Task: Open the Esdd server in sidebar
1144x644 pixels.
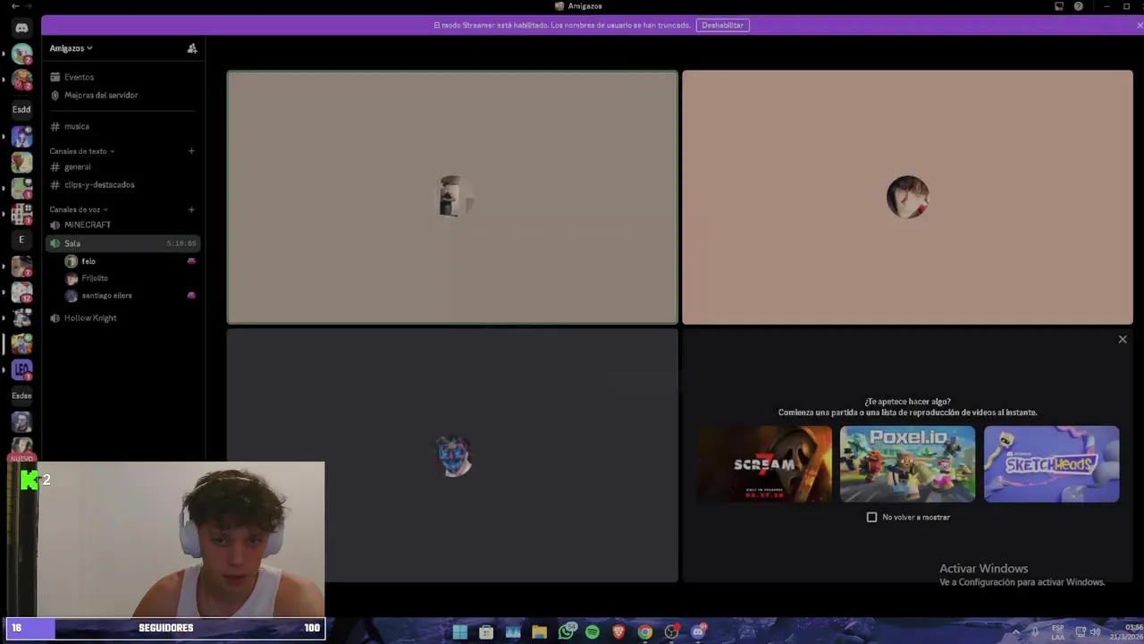Action: pyautogui.click(x=21, y=109)
